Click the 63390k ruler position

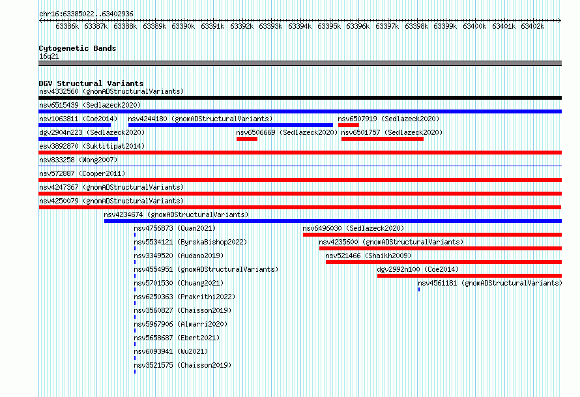183,26
